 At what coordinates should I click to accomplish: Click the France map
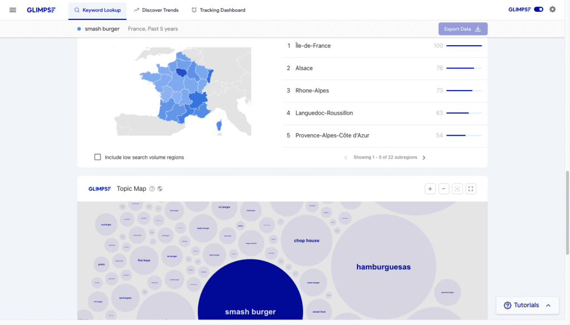pos(183,91)
